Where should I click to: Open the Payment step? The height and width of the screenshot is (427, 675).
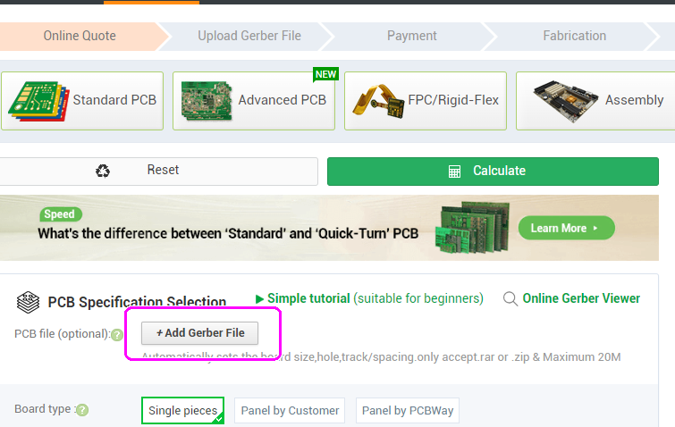[411, 36]
